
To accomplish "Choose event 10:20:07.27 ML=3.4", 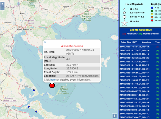I will (x=134, y=88).
